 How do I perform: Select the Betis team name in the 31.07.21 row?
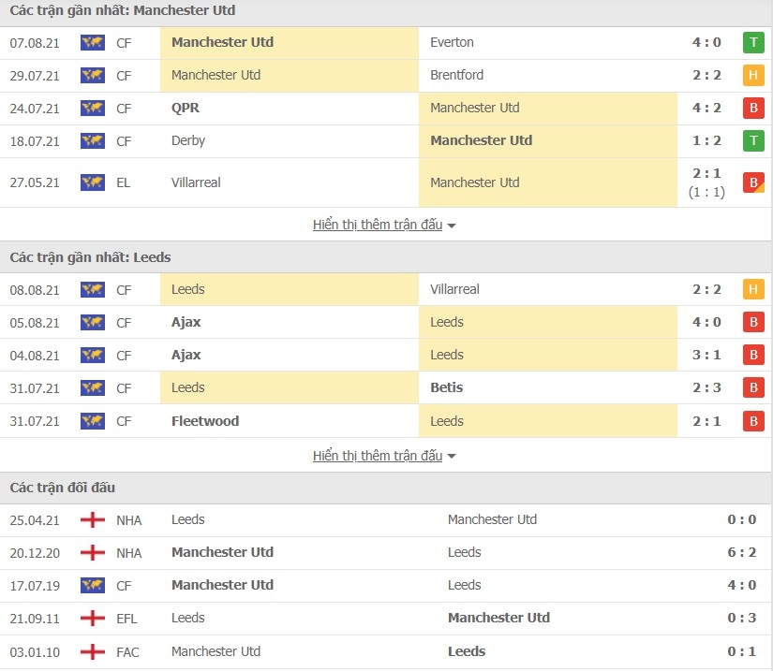(x=447, y=388)
